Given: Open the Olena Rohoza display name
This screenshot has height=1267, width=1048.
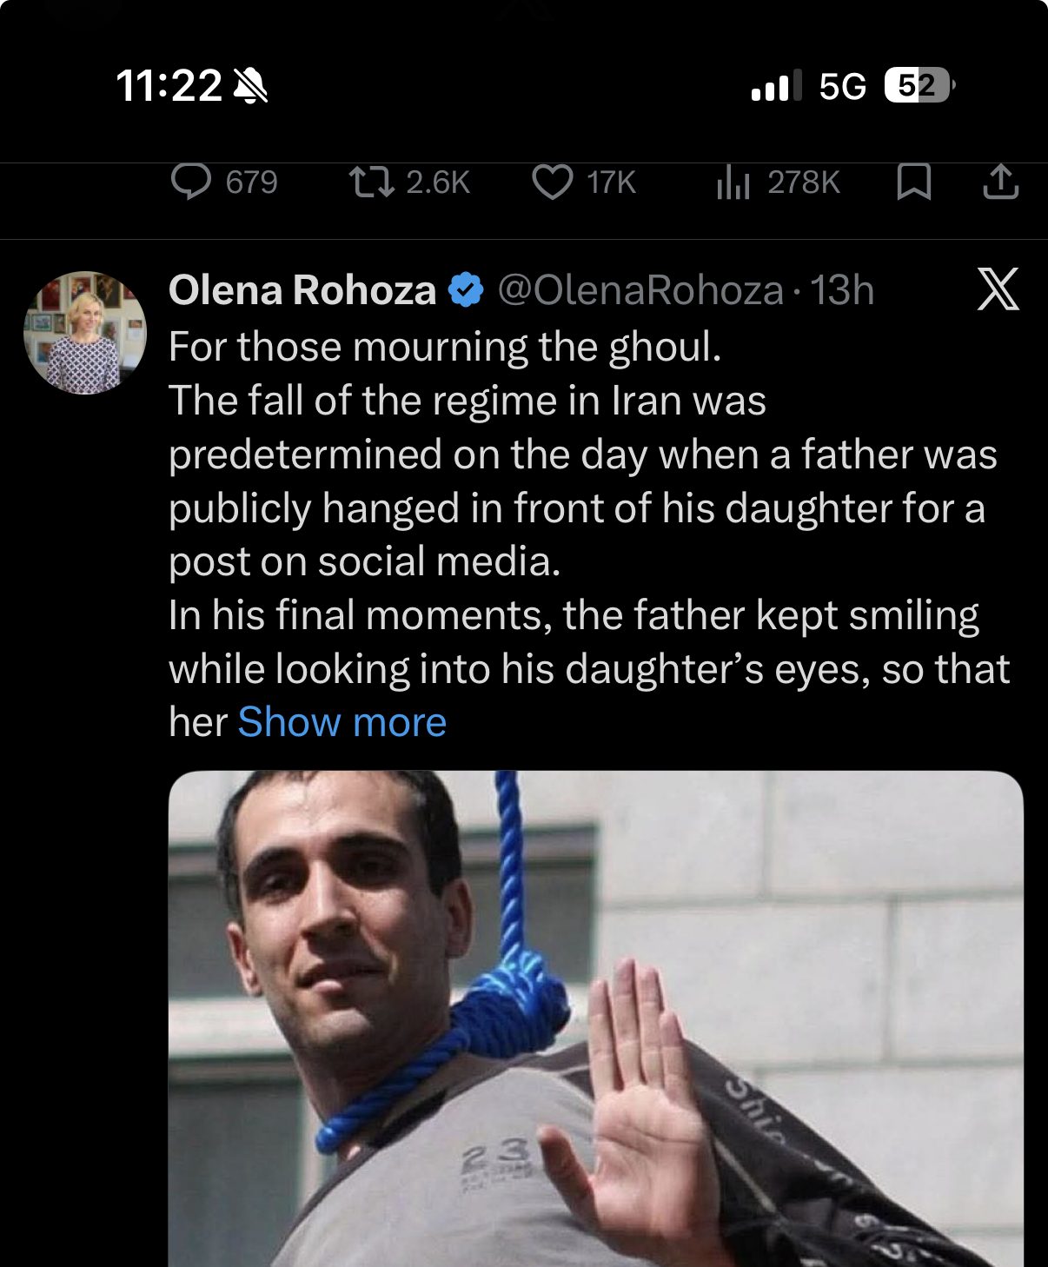Looking at the screenshot, I should tap(302, 290).
